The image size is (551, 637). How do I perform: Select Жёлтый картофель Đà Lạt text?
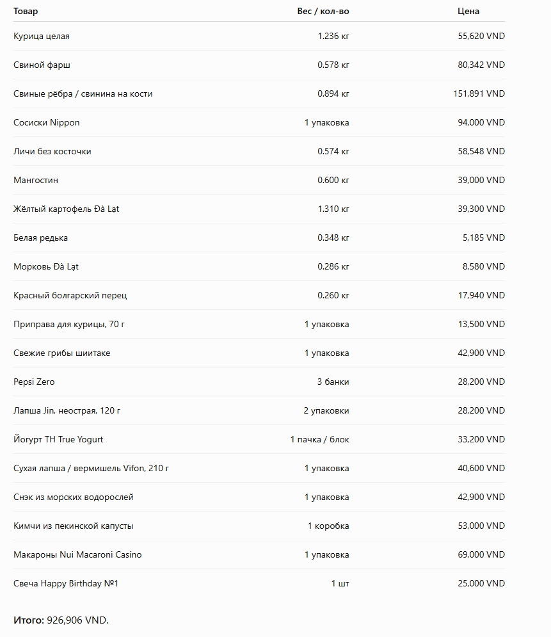66,209
